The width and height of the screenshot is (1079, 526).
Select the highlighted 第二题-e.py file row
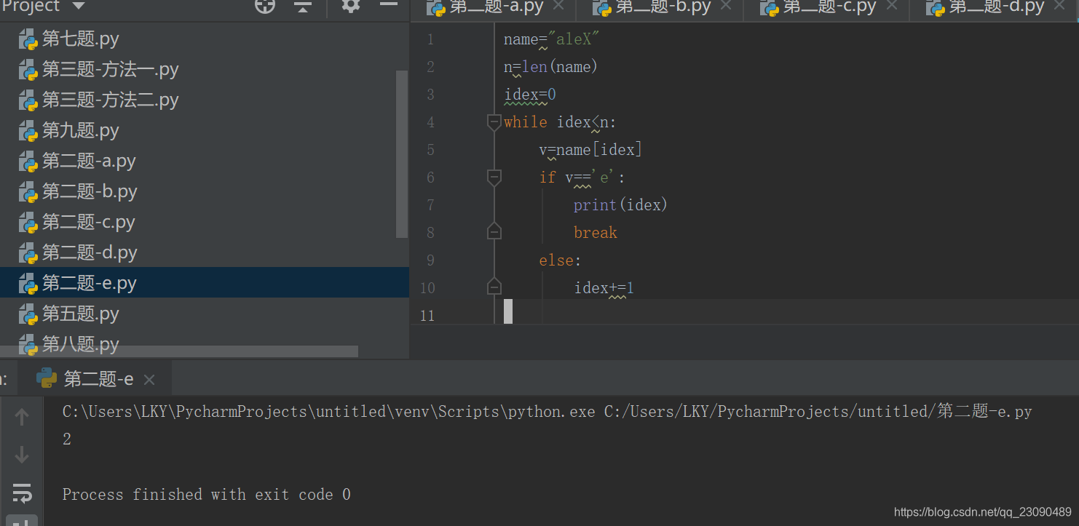(204, 283)
